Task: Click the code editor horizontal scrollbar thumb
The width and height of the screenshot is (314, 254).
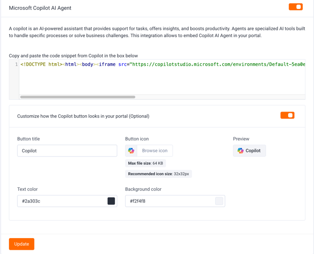Action: point(78,97)
